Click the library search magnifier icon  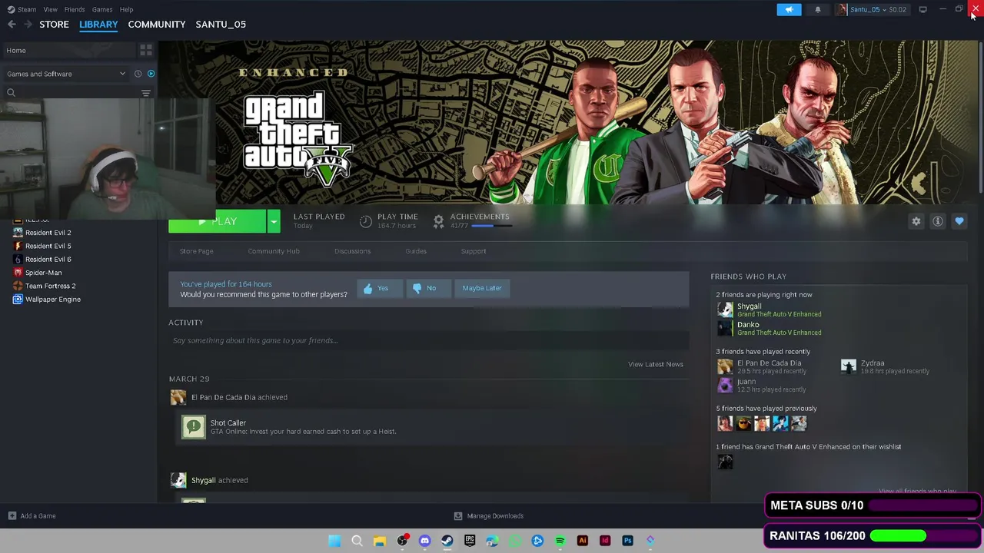tap(11, 93)
